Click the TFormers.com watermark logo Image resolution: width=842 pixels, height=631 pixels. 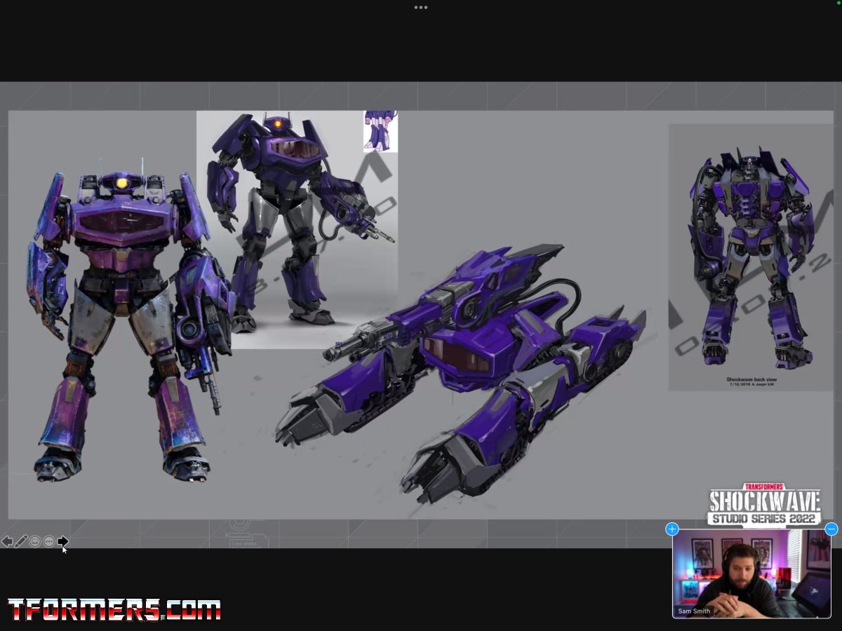114,609
